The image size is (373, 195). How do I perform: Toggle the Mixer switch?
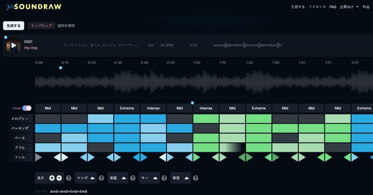[x=27, y=108]
